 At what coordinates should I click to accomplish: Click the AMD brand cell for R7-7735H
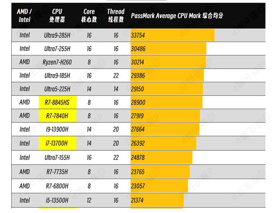pyautogui.click(x=25, y=172)
